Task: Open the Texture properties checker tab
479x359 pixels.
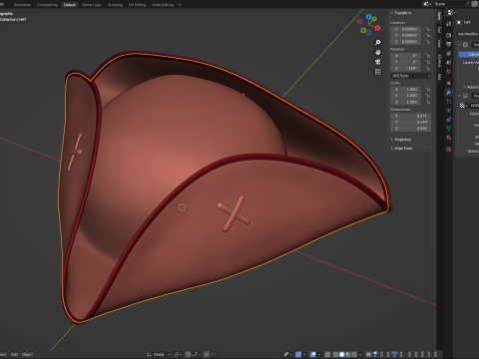Action: point(449,150)
